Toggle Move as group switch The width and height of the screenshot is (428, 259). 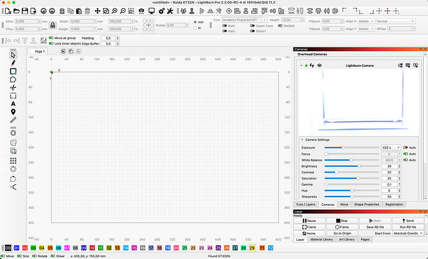[51, 38]
